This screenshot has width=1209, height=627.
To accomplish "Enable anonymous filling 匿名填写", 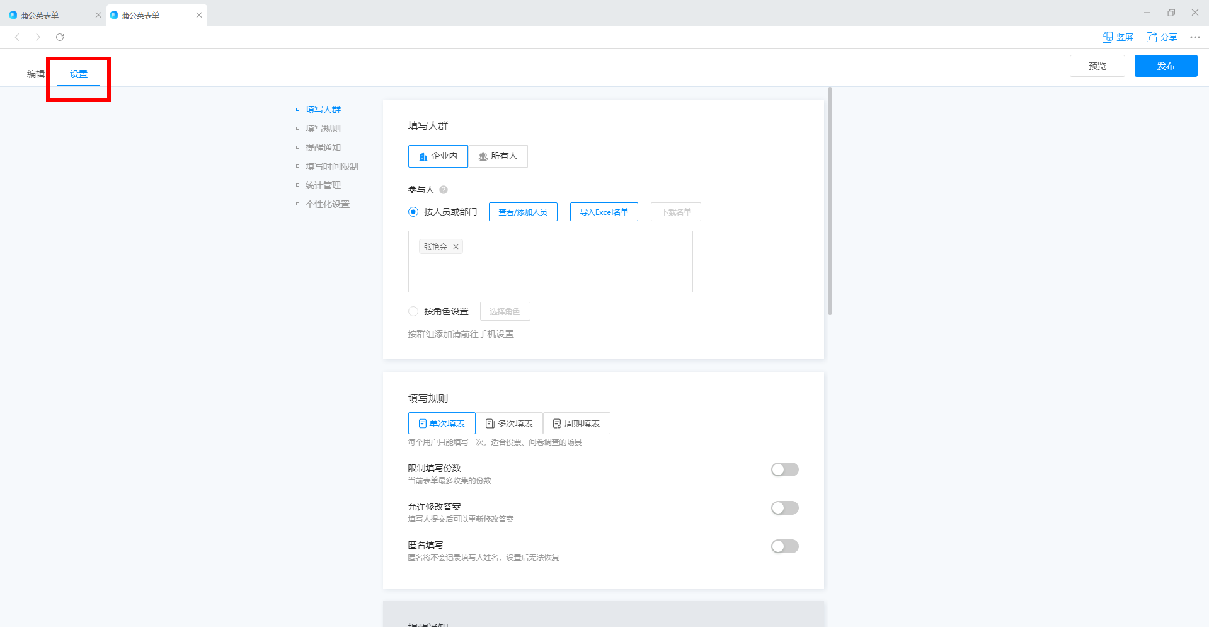I will (784, 546).
